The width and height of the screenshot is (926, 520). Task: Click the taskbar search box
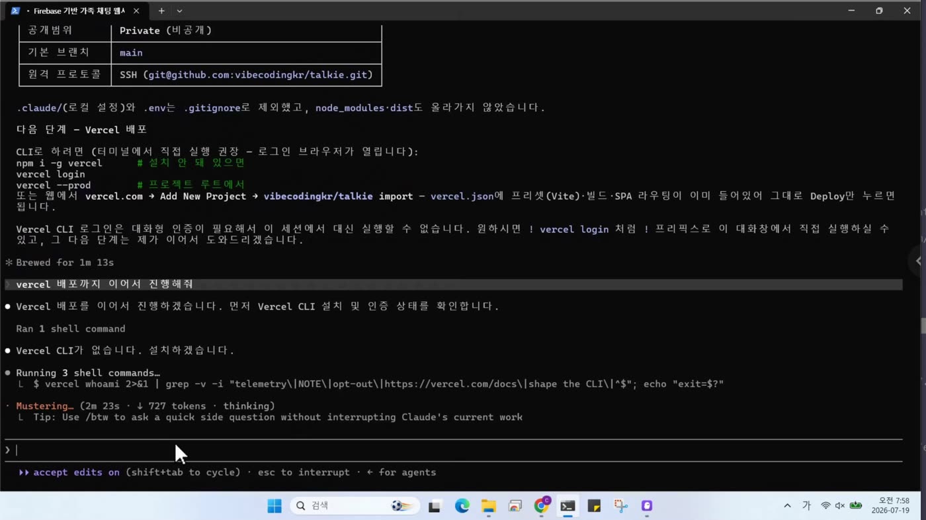pos(355,506)
